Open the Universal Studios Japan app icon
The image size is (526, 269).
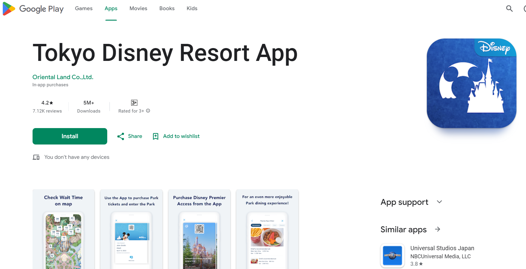click(392, 256)
